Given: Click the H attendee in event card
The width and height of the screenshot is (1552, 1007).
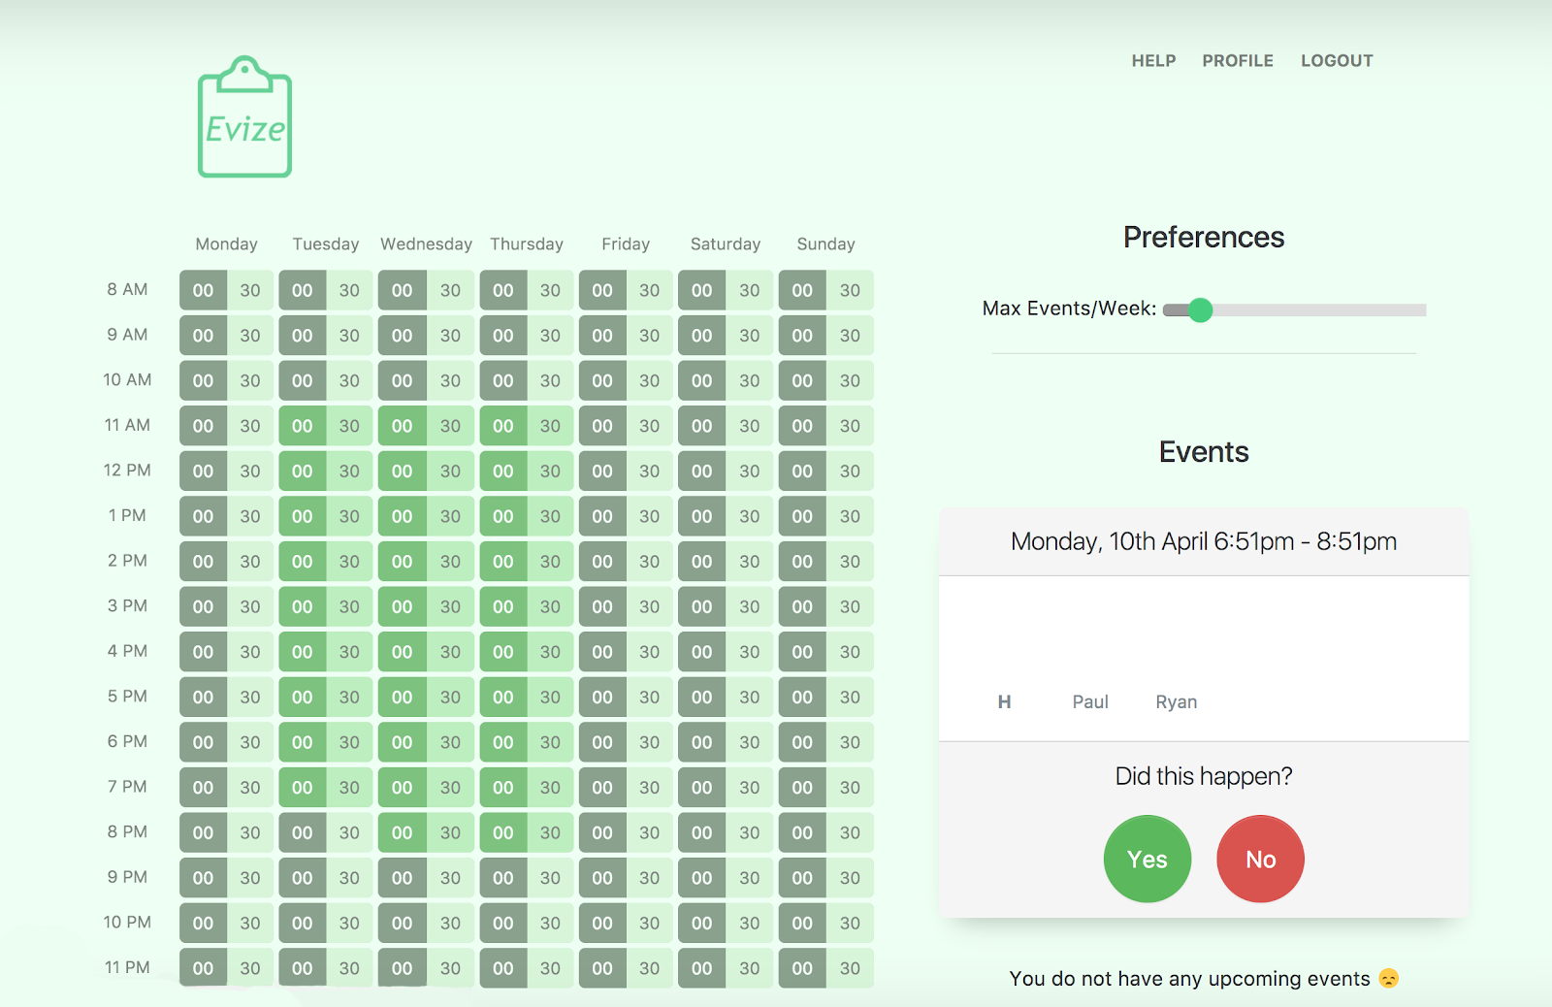Looking at the screenshot, I should (x=1004, y=701).
